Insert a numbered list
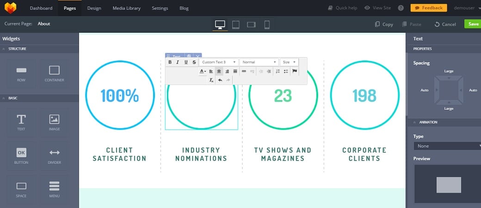Viewport: 481px width, 208px height. pos(277,71)
